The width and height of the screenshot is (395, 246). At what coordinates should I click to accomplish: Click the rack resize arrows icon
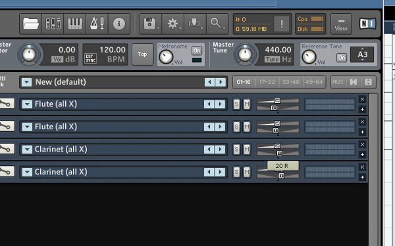click(368, 82)
